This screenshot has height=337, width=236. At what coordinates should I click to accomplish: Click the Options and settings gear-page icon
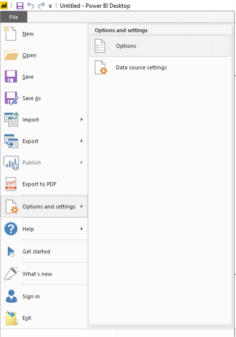(x=12, y=207)
